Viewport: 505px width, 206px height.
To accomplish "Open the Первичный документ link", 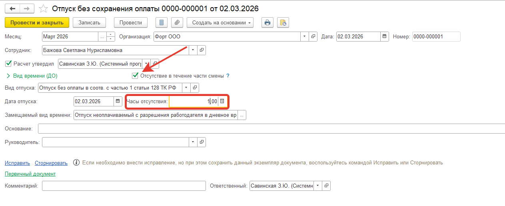I will point(30,174).
